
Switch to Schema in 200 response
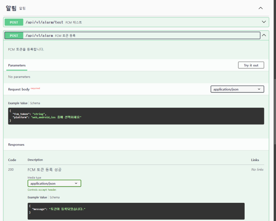(x=54, y=197)
